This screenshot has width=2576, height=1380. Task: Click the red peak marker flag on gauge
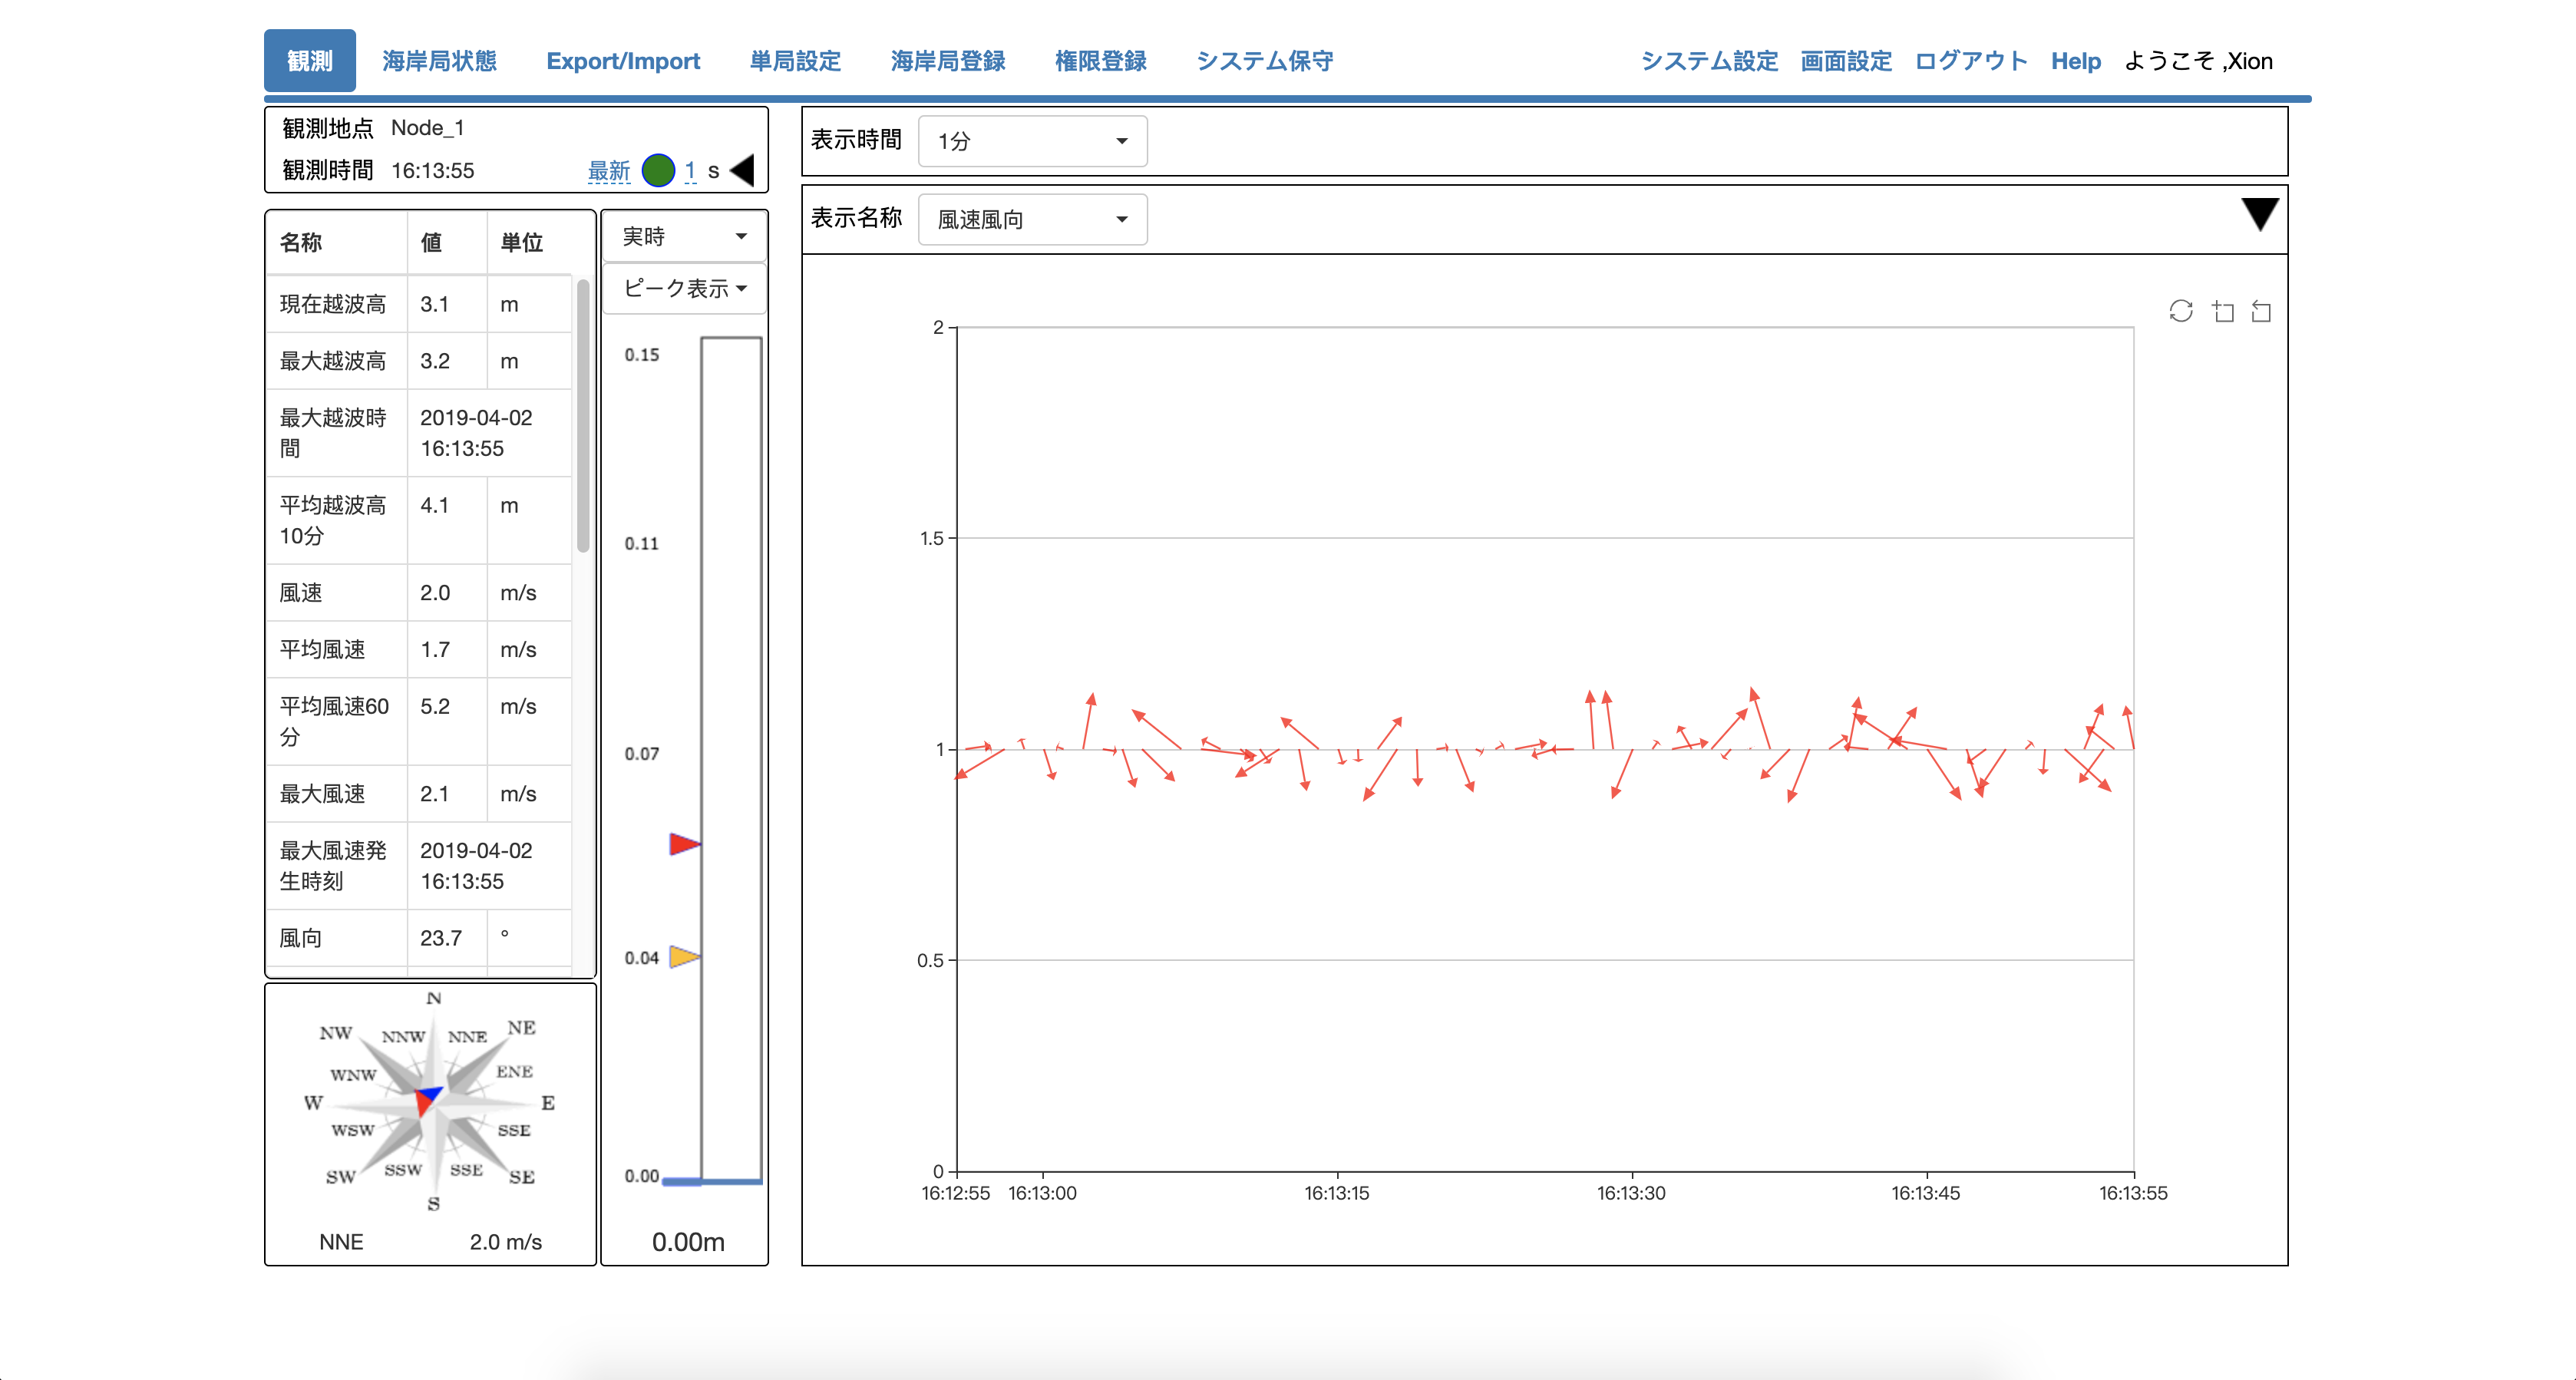[684, 844]
